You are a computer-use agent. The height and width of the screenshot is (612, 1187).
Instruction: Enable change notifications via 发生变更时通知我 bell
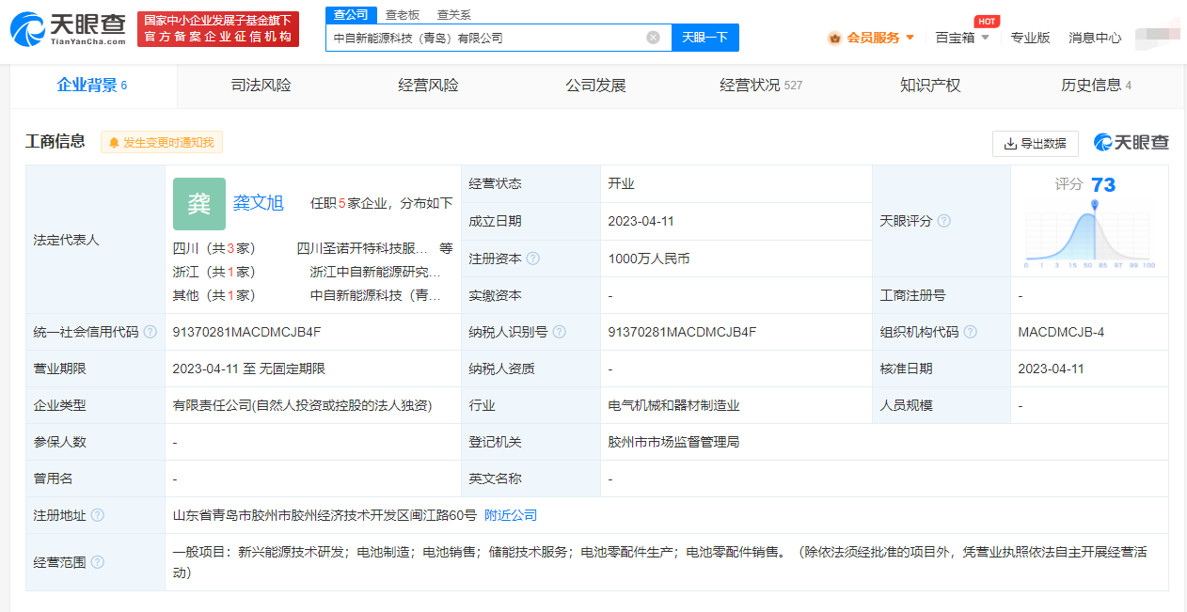point(161,142)
